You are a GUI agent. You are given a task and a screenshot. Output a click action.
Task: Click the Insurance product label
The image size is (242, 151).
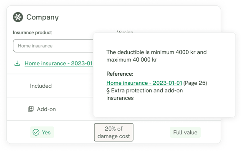click(33, 32)
